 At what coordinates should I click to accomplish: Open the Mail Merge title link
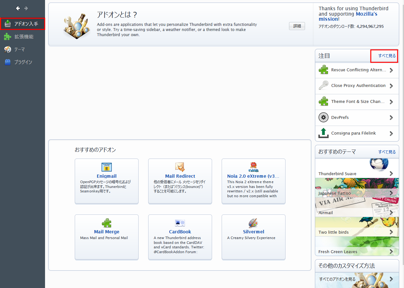[107, 232]
